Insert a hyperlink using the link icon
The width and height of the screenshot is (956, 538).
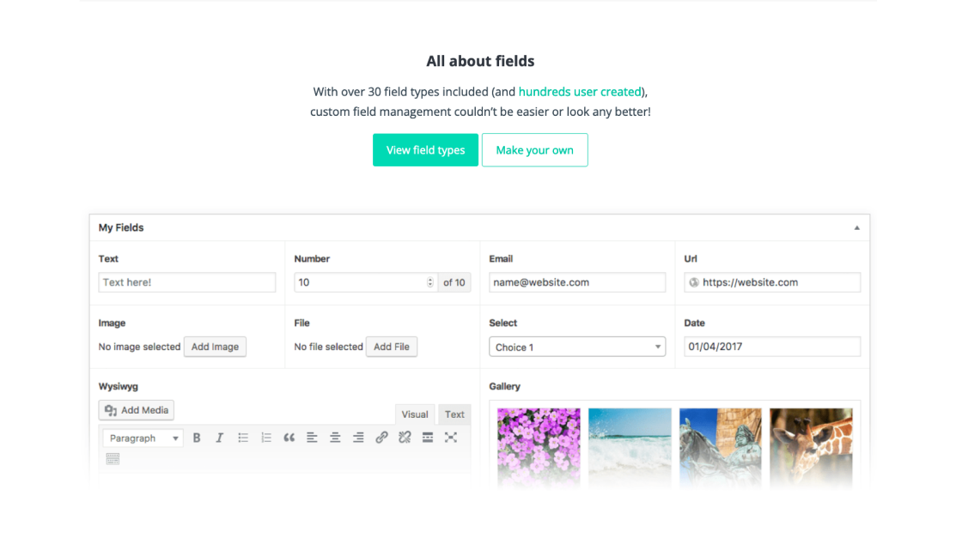(x=381, y=437)
